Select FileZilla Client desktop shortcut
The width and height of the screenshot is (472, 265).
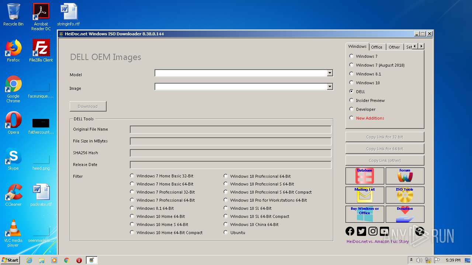[x=41, y=51]
